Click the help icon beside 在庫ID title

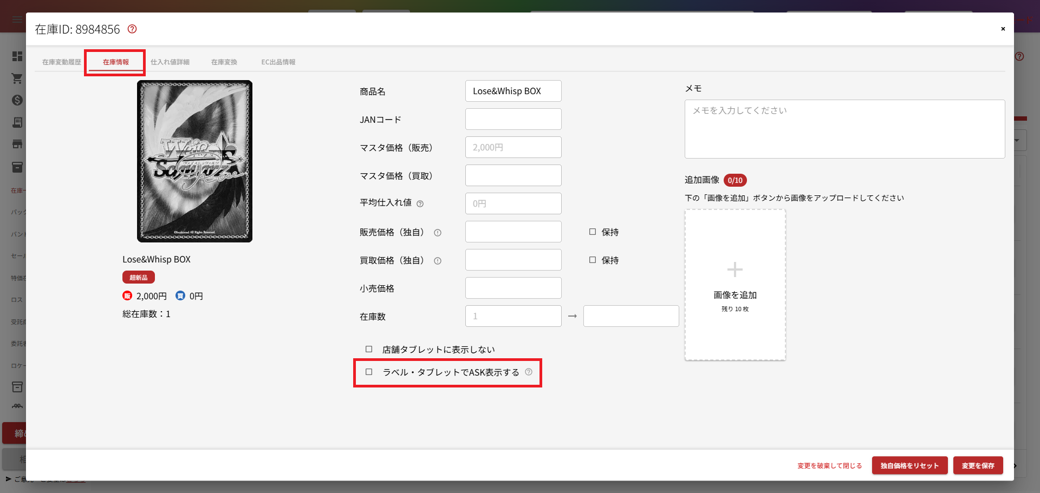132,29
